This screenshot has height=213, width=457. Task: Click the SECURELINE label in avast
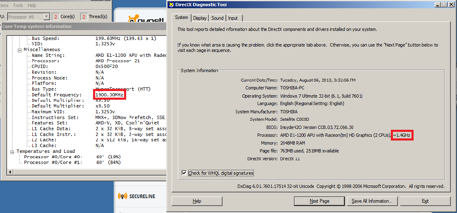tap(142, 197)
